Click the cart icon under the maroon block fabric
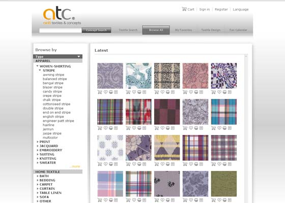 157,128
